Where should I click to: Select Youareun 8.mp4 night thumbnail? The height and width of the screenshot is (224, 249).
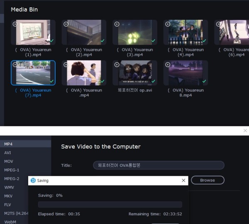tap(186, 73)
